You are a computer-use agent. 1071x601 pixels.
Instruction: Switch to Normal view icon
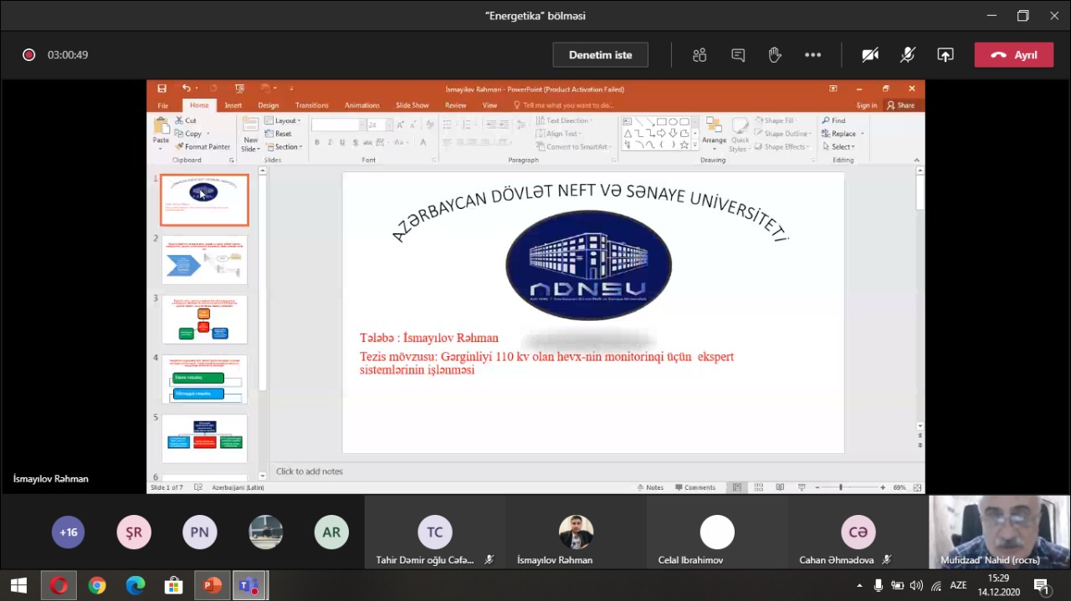click(736, 487)
